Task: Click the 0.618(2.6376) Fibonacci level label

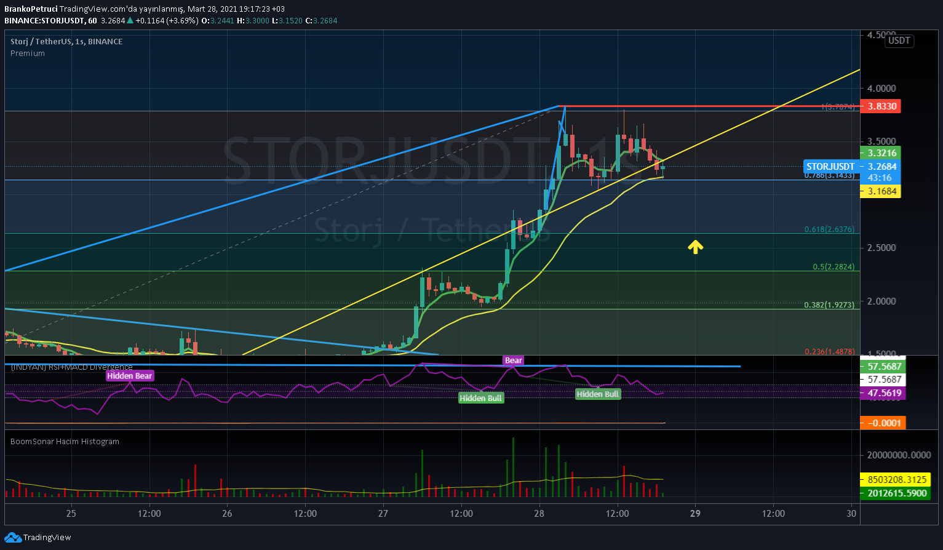Action: [x=829, y=229]
